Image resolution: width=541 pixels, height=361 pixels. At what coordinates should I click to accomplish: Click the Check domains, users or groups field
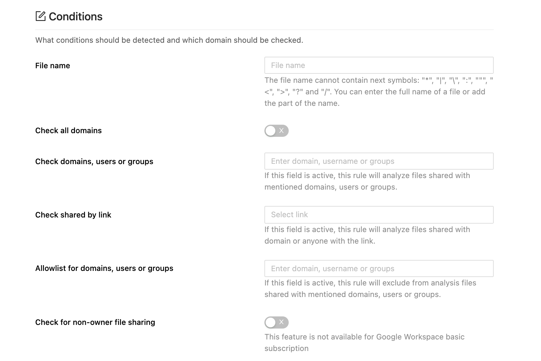tap(378, 161)
